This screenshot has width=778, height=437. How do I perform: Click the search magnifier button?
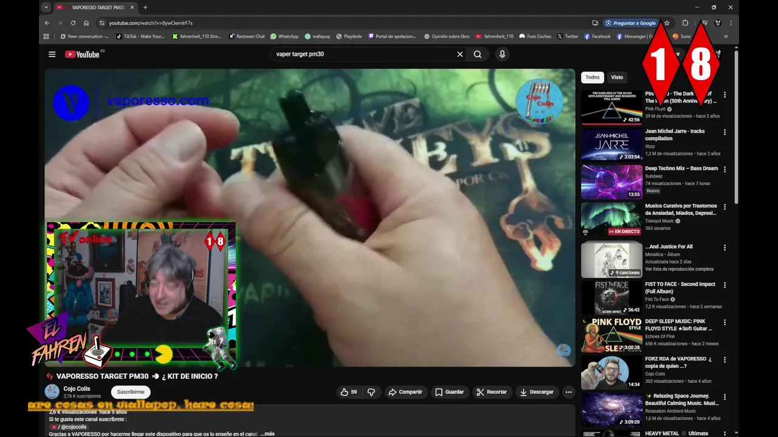(x=478, y=54)
